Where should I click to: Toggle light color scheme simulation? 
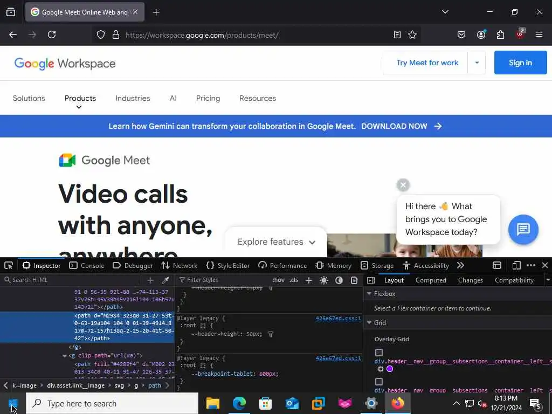pos(324,280)
